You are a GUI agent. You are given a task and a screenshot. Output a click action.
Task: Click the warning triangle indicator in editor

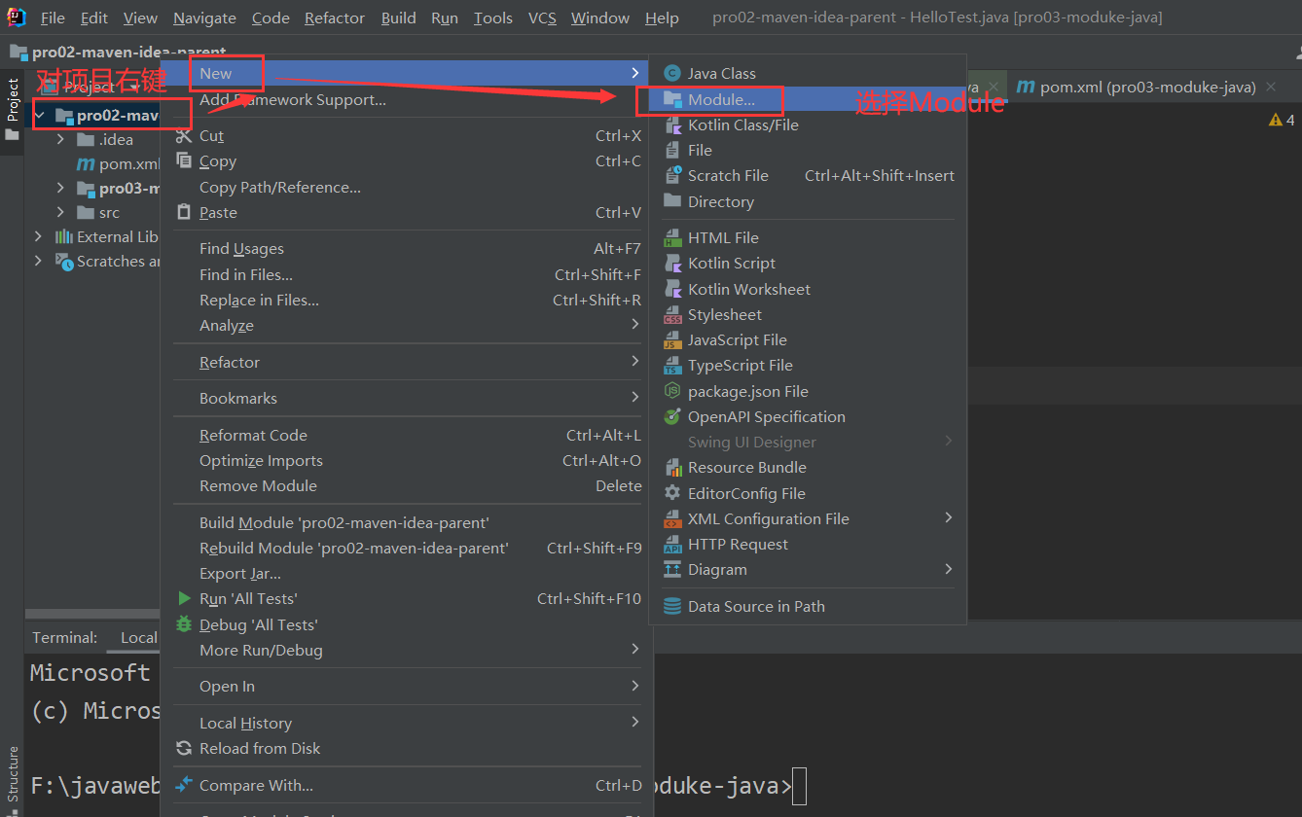(x=1275, y=120)
